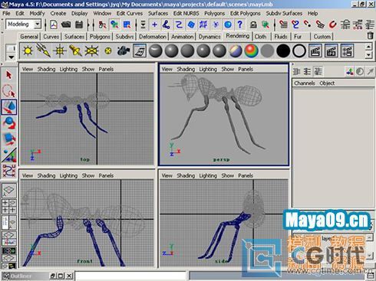This screenshot has height=281, width=376.
Task: Switch to the Polygons shelf tab
Action: pos(100,37)
